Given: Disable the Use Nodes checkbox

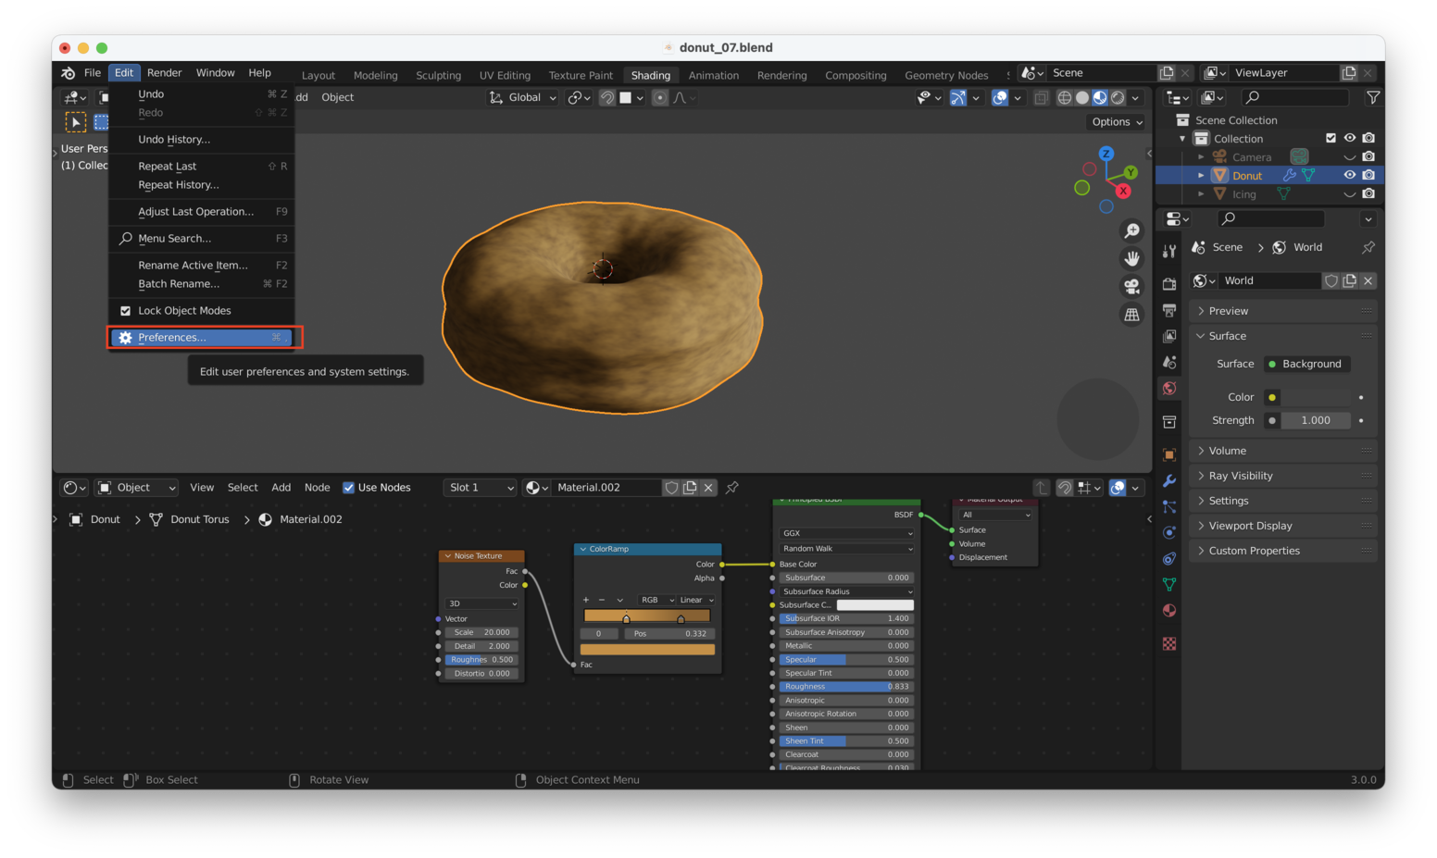Looking at the screenshot, I should 349,488.
